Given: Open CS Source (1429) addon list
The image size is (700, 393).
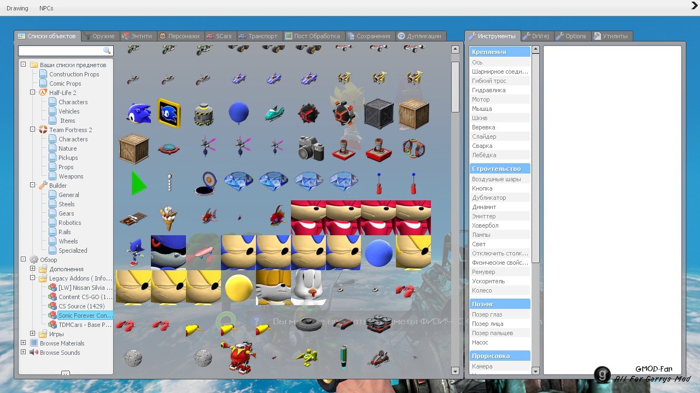Looking at the screenshot, I should click(81, 306).
